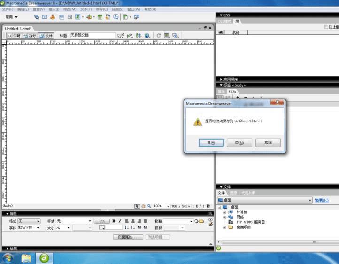This screenshot has height=264, width=339.
Task: Click 是(Y) to save changes
Action: (211, 143)
